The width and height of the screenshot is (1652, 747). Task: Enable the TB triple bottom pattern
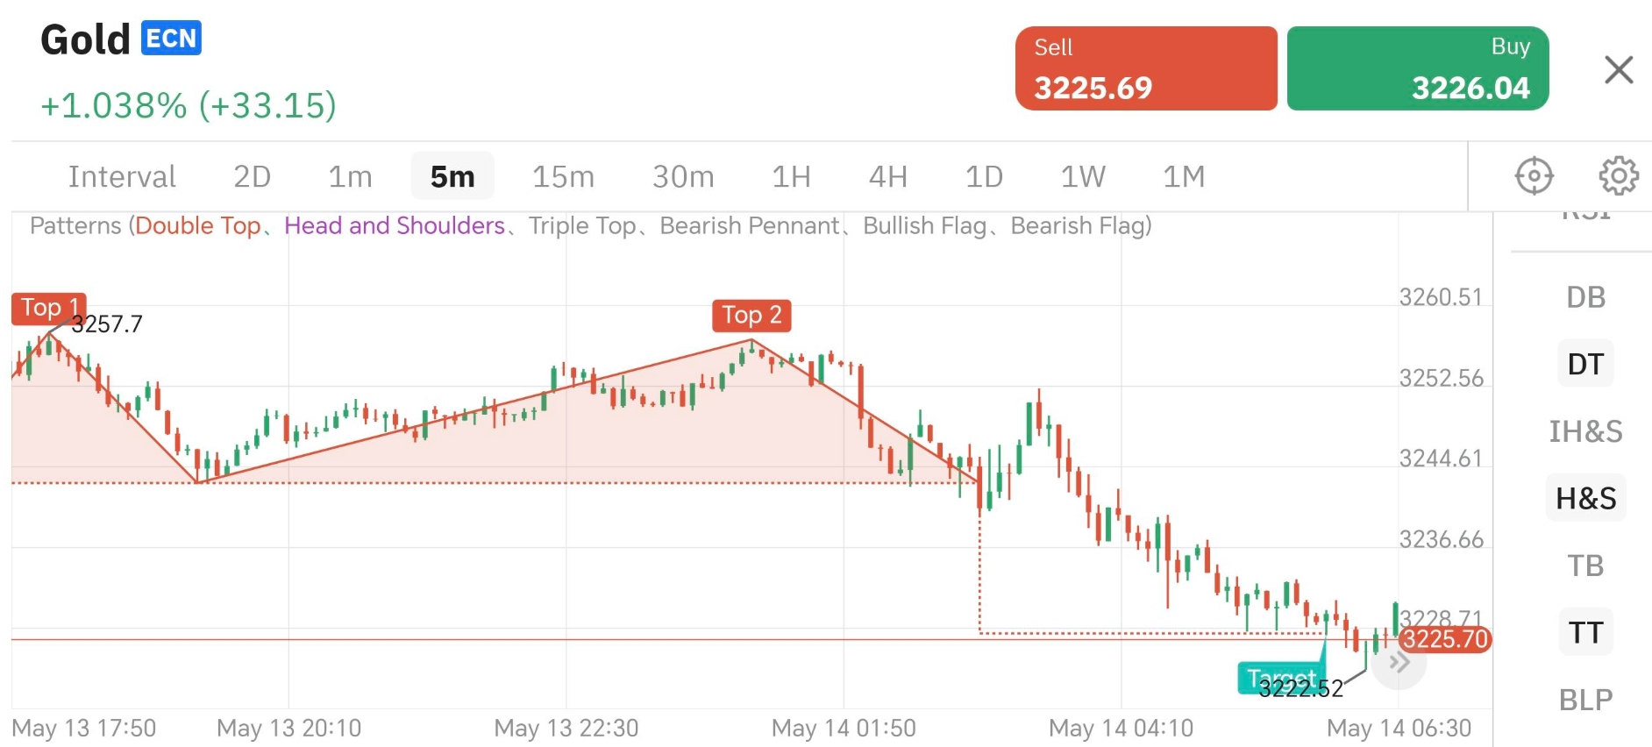coord(1585,566)
